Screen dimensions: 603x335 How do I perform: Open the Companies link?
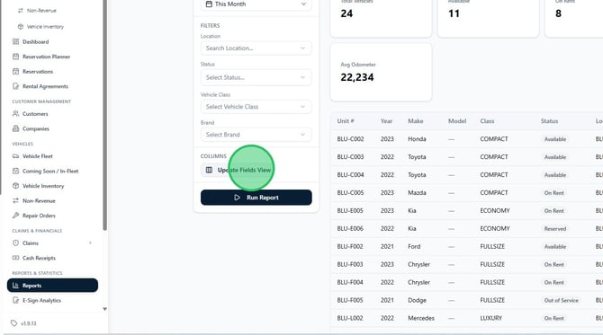click(x=36, y=129)
